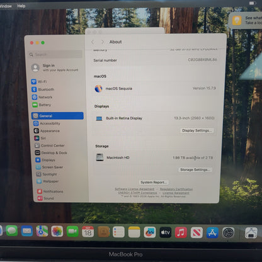This screenshot has height=262, width=262.
Task: Launch Notes from the Dock
Action: [134, 232]
